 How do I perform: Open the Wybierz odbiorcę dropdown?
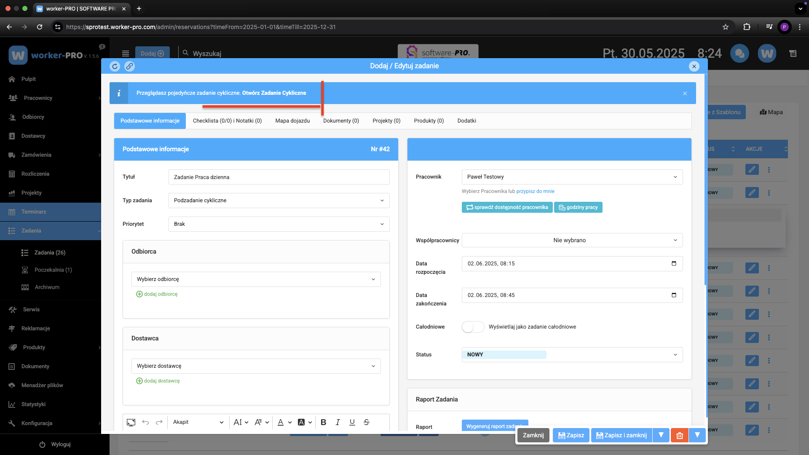(256, 279)
